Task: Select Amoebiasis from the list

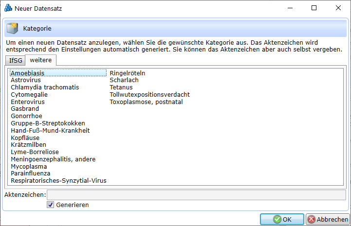Action: (x=28, y=73)
